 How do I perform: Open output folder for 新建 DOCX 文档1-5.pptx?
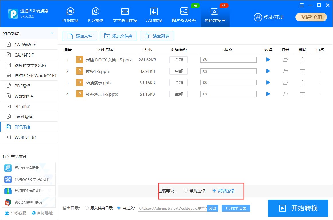pos(285,60)
